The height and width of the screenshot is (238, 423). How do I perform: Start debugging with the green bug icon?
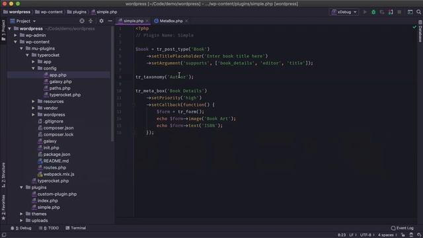pyautogui.click(x=373, y=12)
